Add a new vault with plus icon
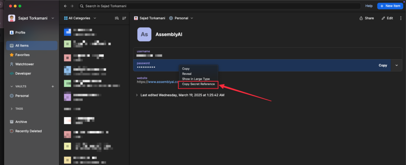This screenshot has height=165, width=406. point(53,86)
